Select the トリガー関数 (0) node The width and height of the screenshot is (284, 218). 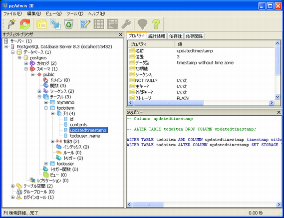64,169
